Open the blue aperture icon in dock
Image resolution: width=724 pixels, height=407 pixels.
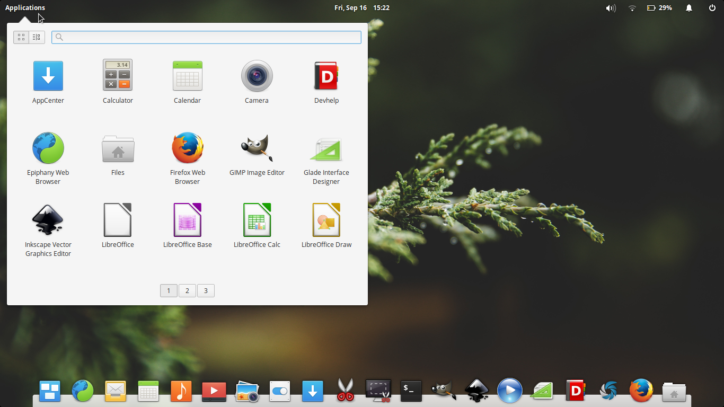[x=608, y=391]
